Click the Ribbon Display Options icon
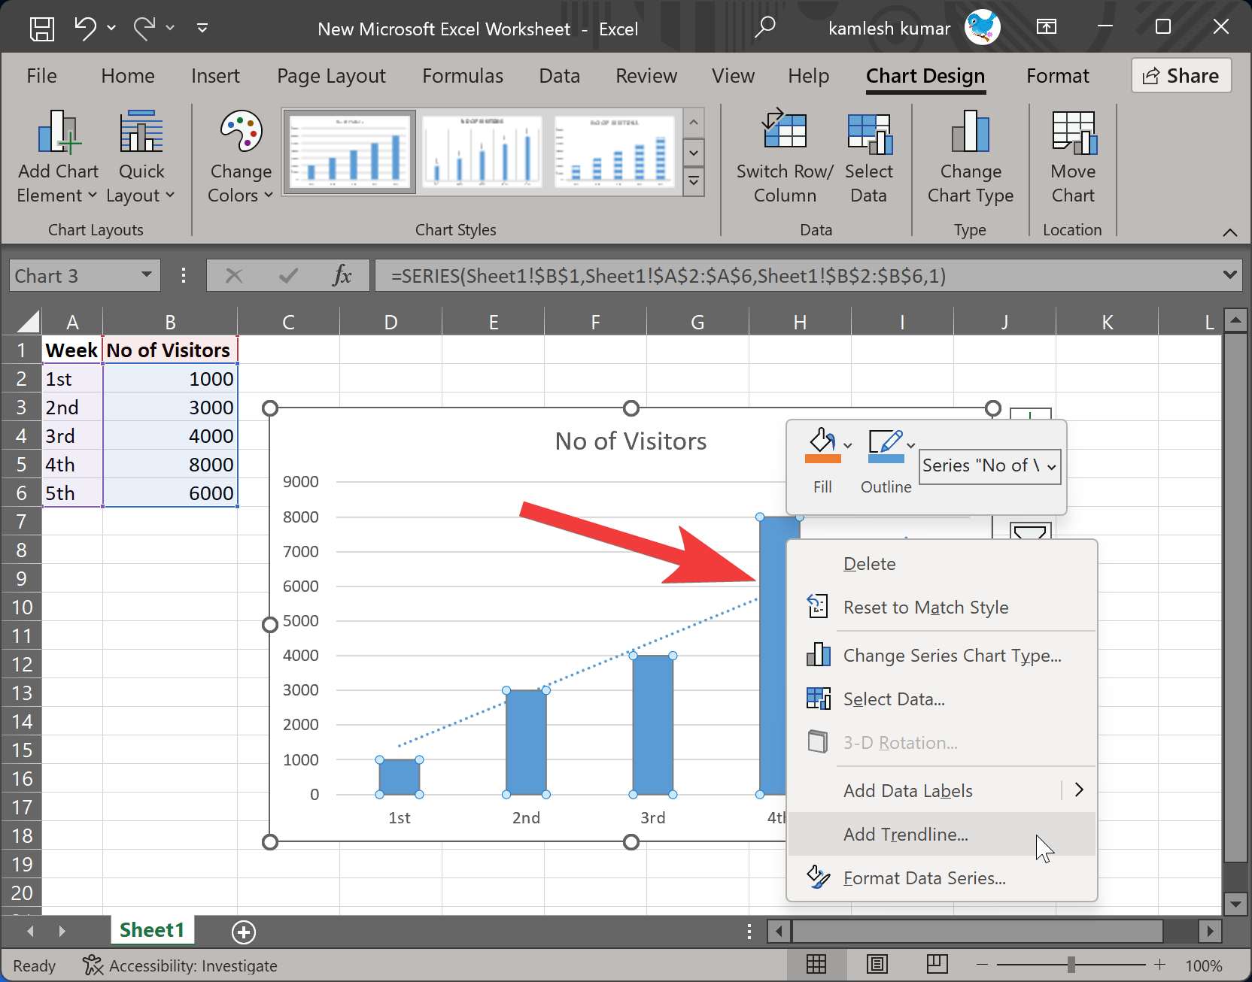The width and height of the screenshot is (1252, 982). (x=1046, y=27)
